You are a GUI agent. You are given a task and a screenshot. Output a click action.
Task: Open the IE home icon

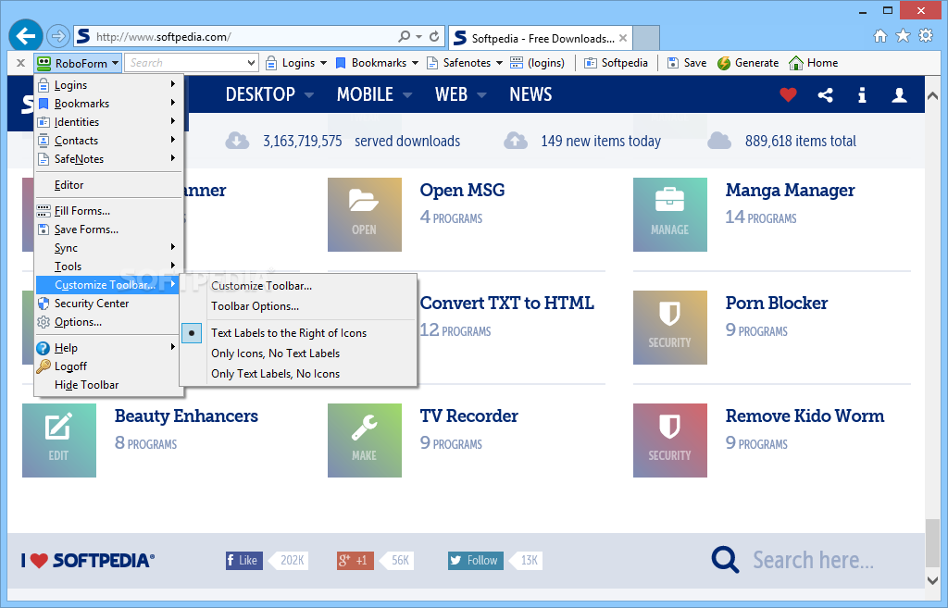[880, 36]
